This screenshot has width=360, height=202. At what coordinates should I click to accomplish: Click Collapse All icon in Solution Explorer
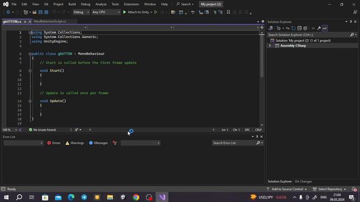(299, 28)
